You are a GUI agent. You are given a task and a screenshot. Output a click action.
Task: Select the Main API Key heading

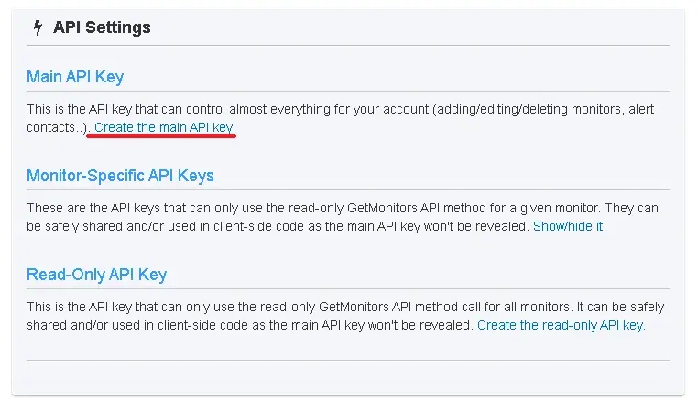(x=75, y=77)
